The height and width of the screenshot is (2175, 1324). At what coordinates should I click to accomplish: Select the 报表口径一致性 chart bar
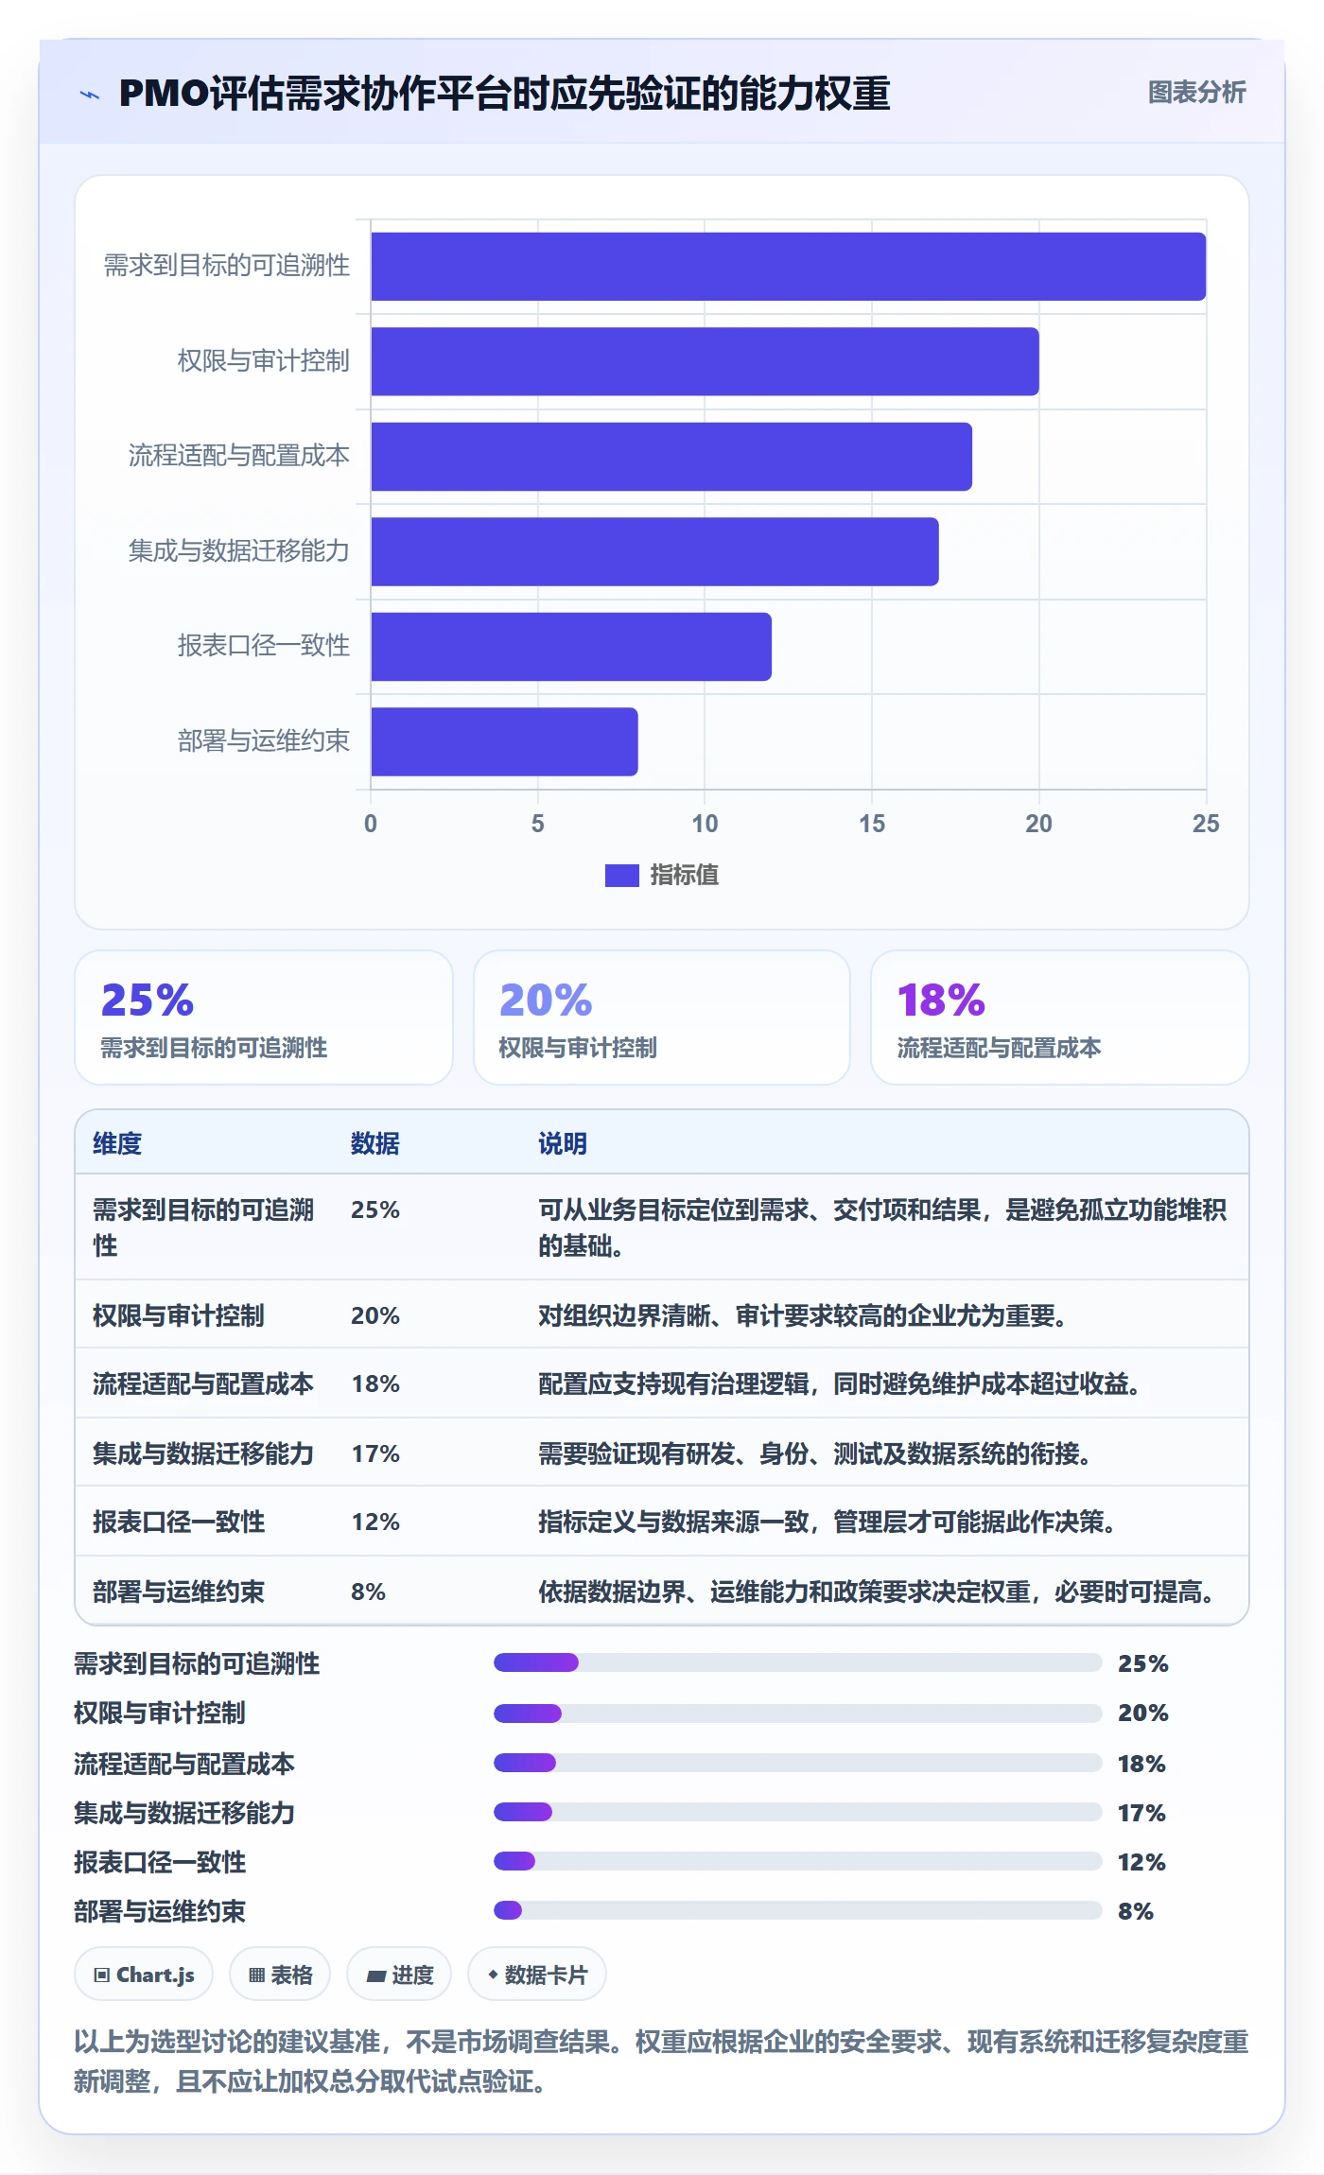click(x=571, y=647)
